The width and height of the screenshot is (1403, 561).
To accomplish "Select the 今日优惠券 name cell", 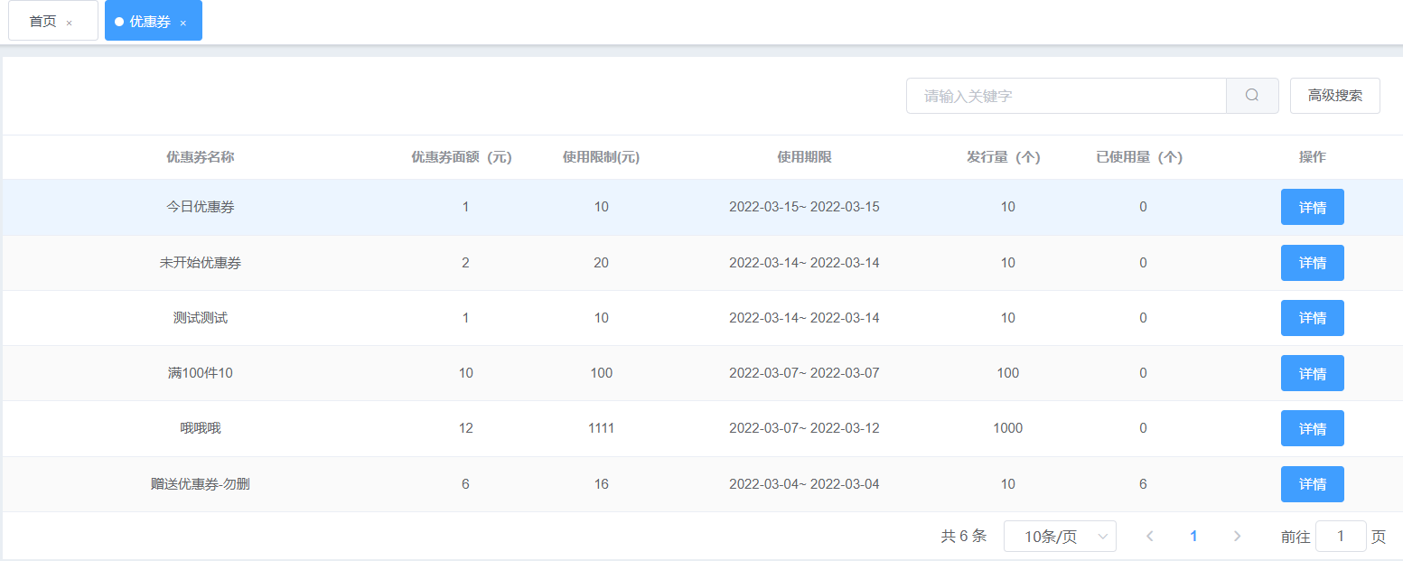I will [x=201, y=207].
